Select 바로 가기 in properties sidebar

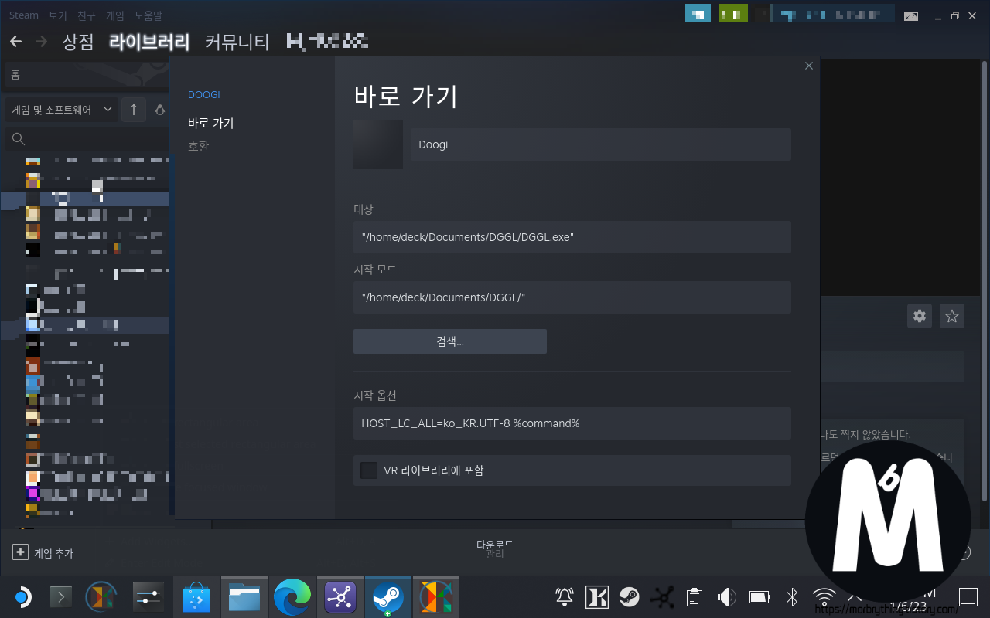210,123
